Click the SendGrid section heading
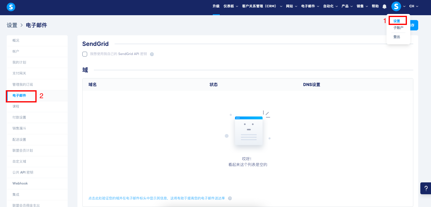431x207 pixels. point(95,44)
